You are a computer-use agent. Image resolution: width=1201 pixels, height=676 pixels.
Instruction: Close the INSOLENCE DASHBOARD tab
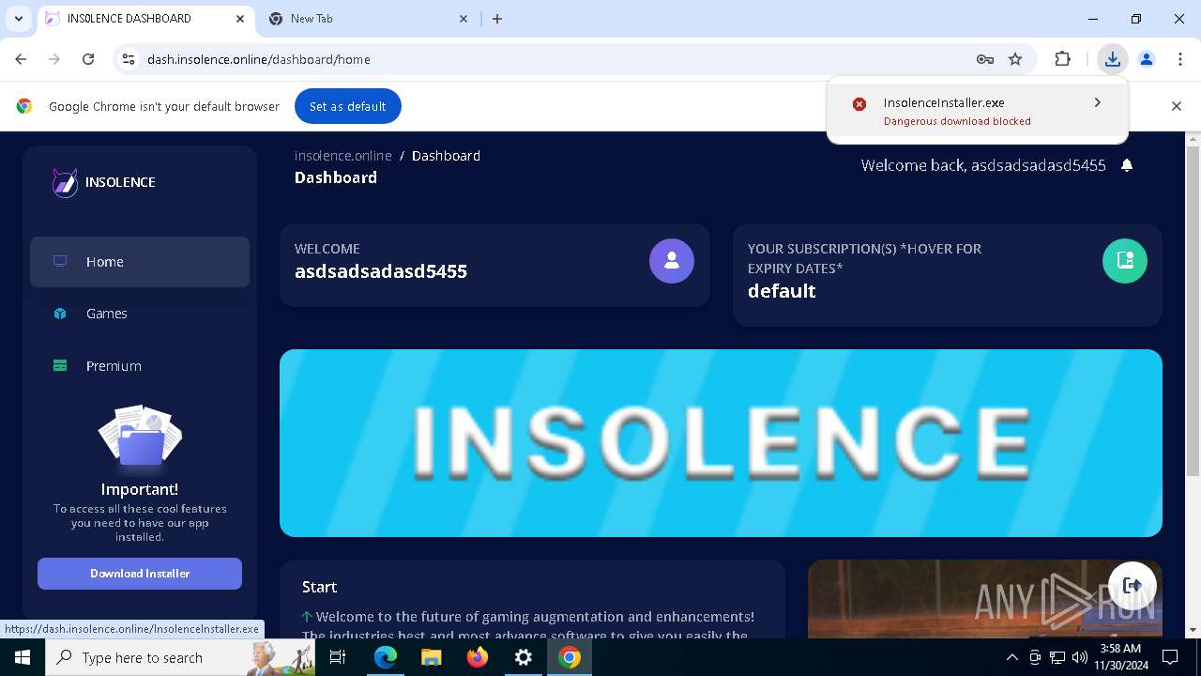[x=239, y=19]
